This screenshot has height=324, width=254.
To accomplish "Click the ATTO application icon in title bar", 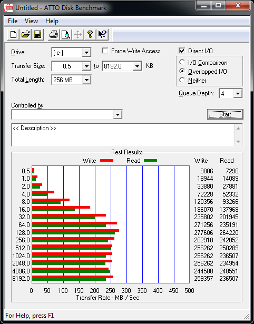I will [x=8, y=8].
